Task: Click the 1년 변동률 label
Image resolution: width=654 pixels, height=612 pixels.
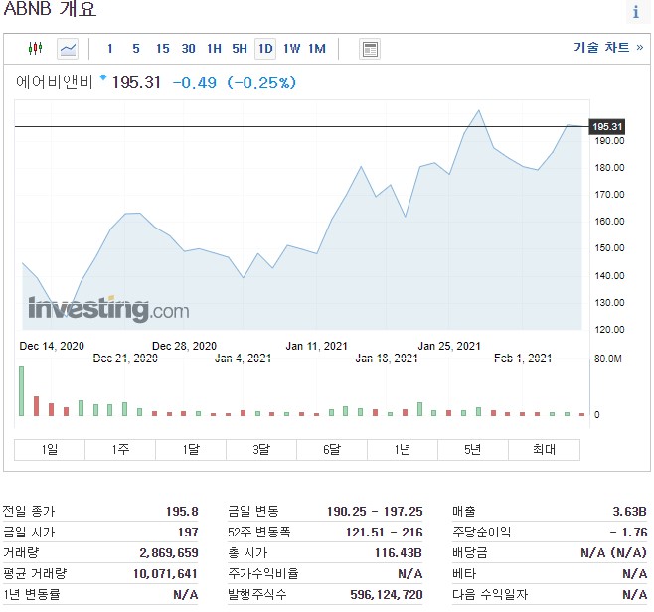Action: 32,594
